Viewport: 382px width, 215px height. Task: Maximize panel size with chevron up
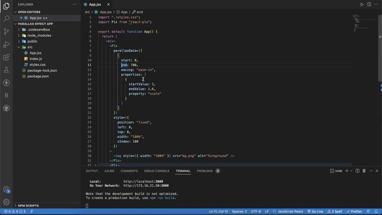371,171
